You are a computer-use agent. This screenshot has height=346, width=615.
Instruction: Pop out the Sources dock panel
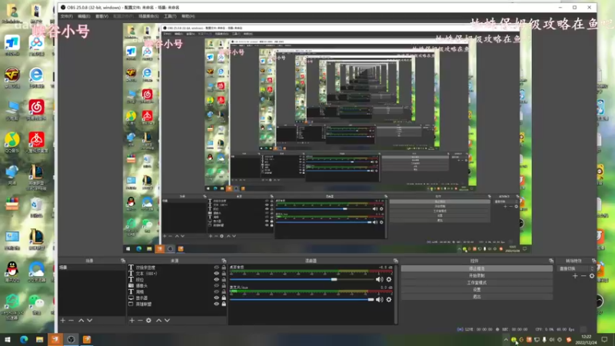(224, 261)
